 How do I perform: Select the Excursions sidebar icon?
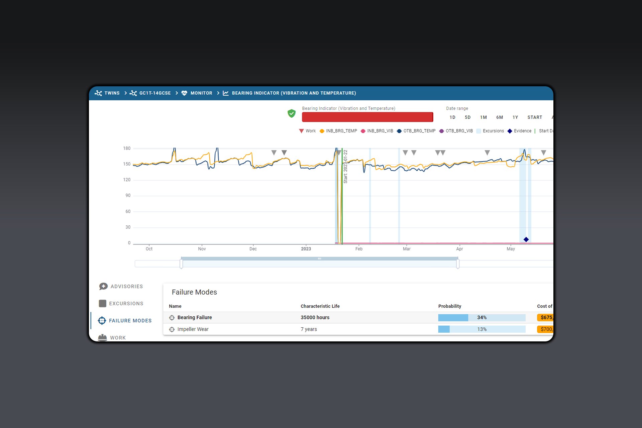click(x=102, y=303)
